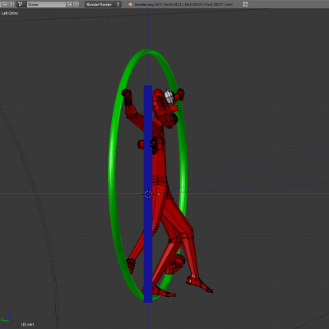329x329 pixels.
Task: Click the Blender logo icon
Action: 131,4
